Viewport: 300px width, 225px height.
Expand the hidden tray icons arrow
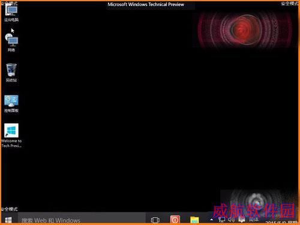(x=212, y=220)
